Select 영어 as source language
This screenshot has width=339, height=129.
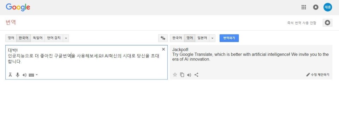pyautogui.click(x=11, y=38)
